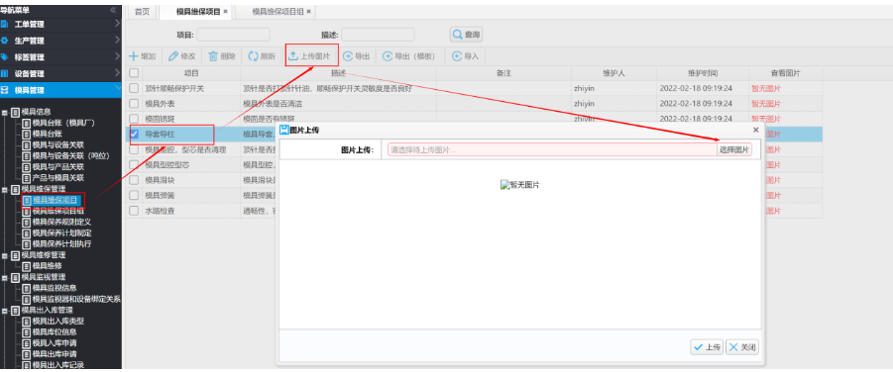The height and width of the screenshot is (372, 893).
Task: Collapse the 模具维修管理 tree node
Action: pos(5,255)
